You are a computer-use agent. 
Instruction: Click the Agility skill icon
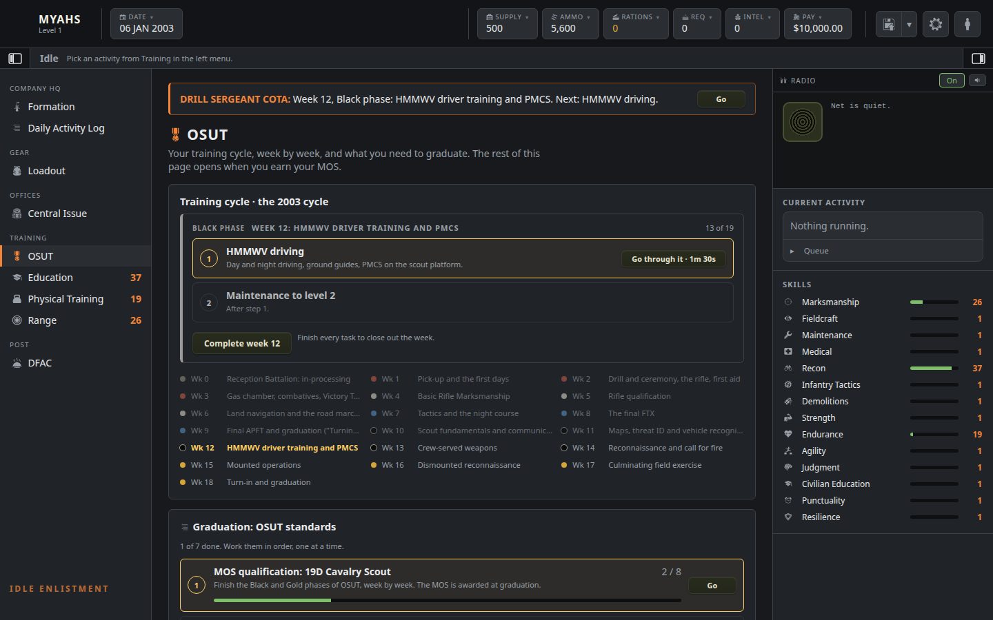point(788,451)
